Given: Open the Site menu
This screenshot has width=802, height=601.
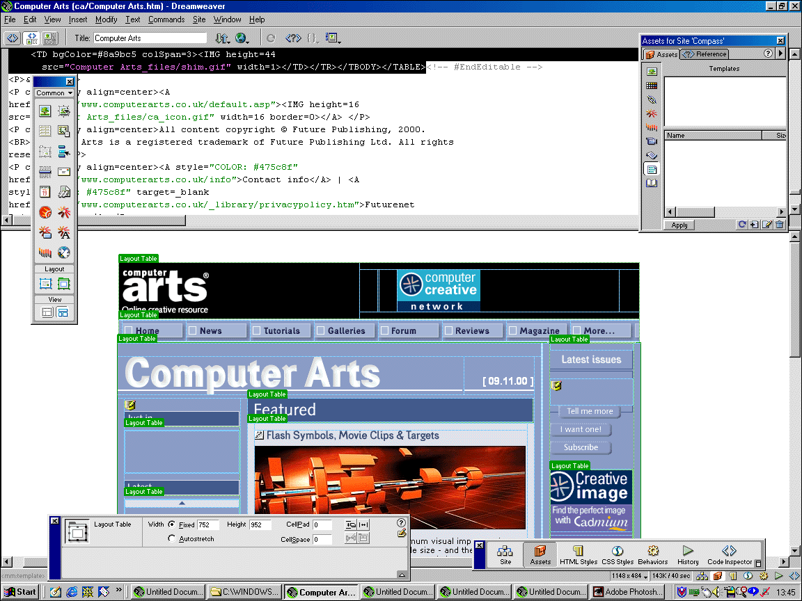Looking at the screenshot, I should [x=199, y=19].
